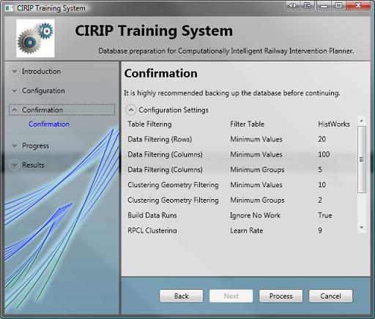Open the Introduction step label

pyautogui.click(x=41, y=72)
